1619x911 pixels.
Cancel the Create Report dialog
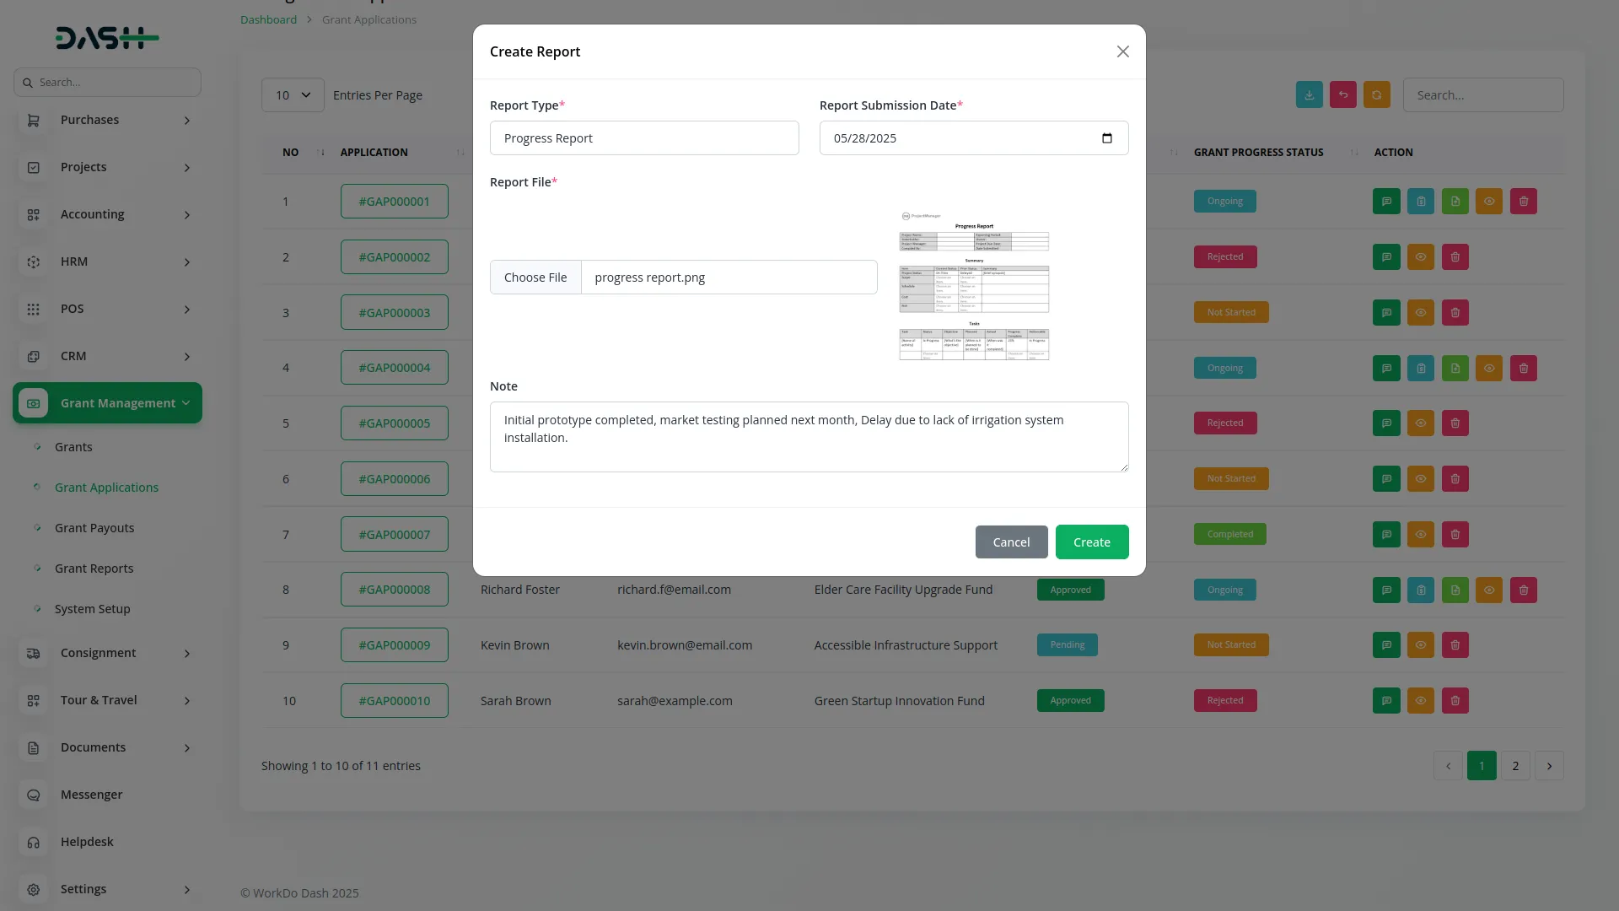click(x=1011, y=542)
